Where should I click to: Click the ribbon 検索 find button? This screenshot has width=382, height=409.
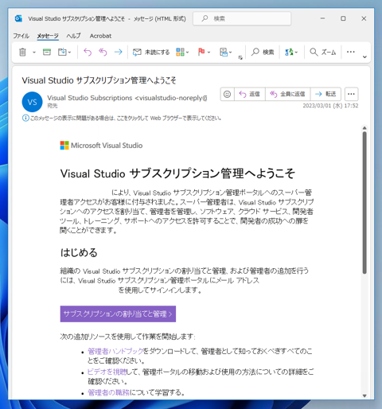(x=263, y=52)
